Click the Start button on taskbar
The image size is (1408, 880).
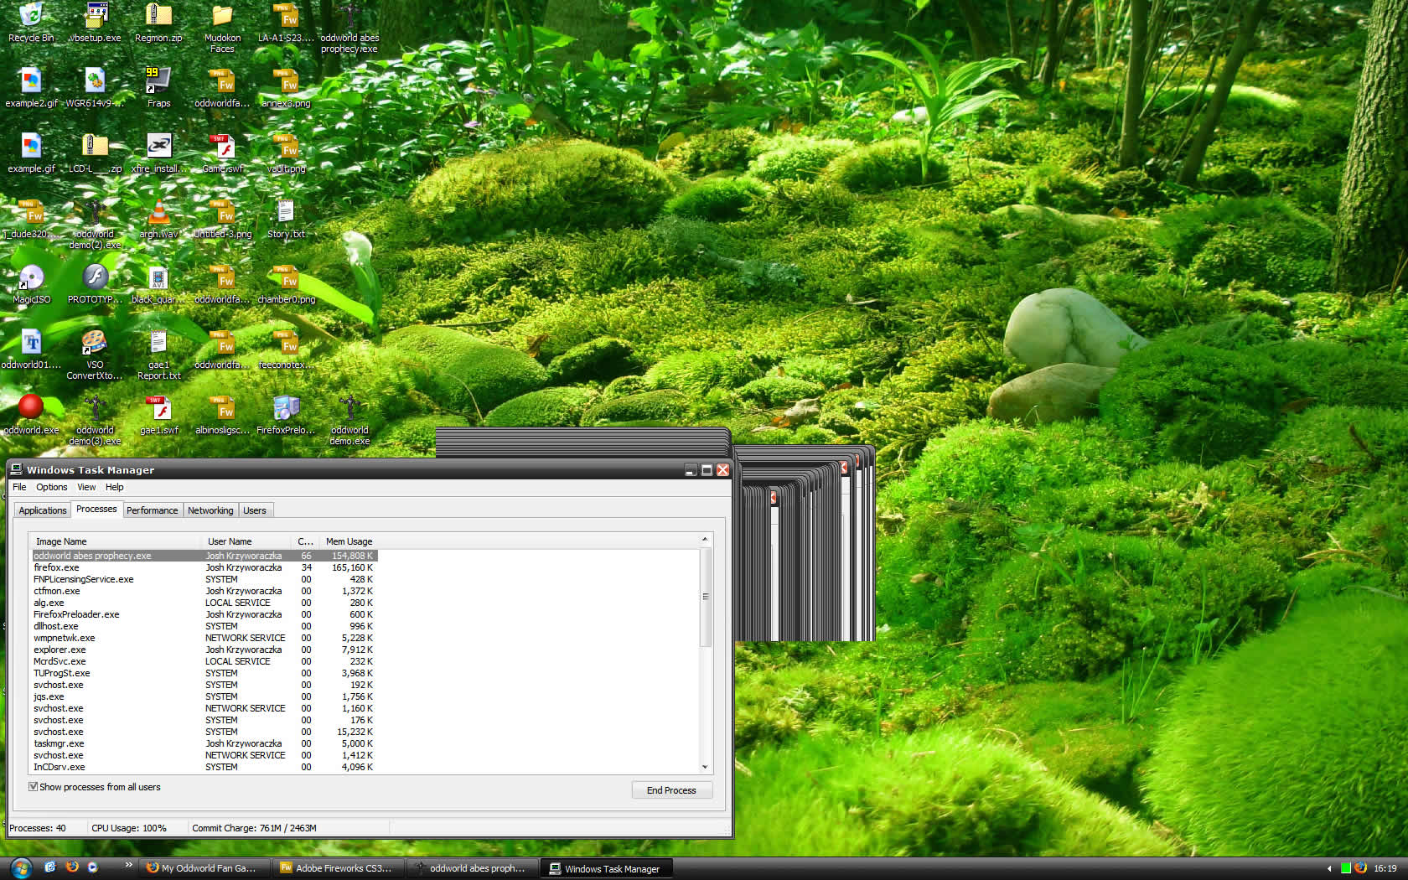tap(20, 868)
